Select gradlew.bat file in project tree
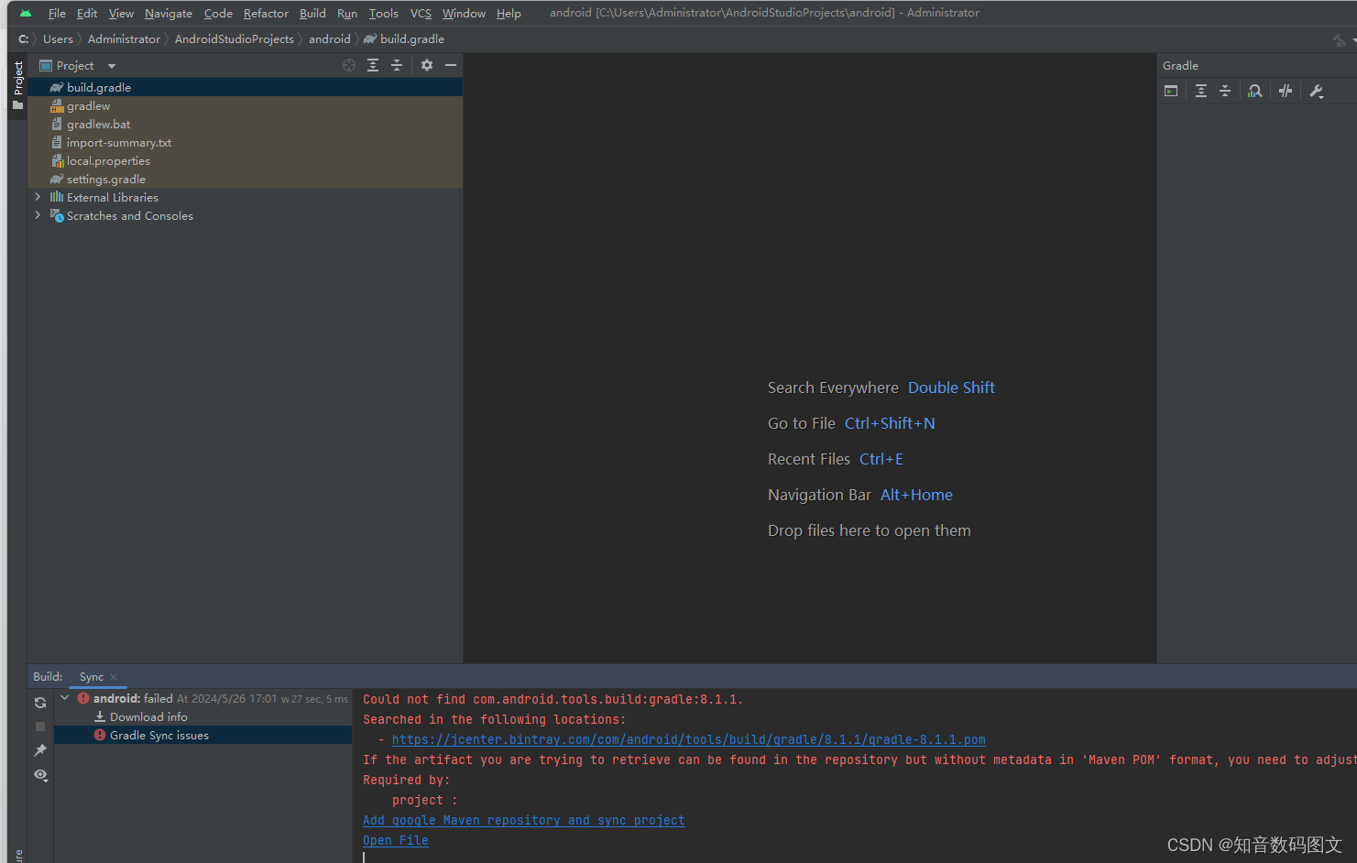The height and width of the screenshot is (863, 1357). coord(245,124)
